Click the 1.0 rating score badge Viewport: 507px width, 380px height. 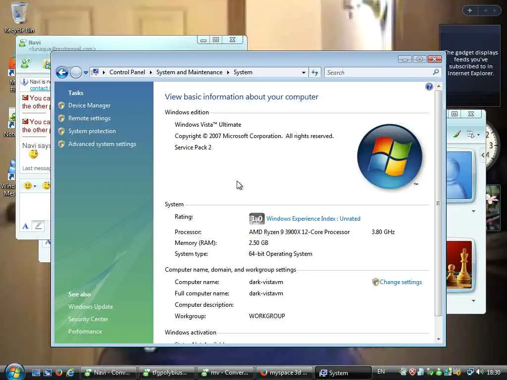257,219
